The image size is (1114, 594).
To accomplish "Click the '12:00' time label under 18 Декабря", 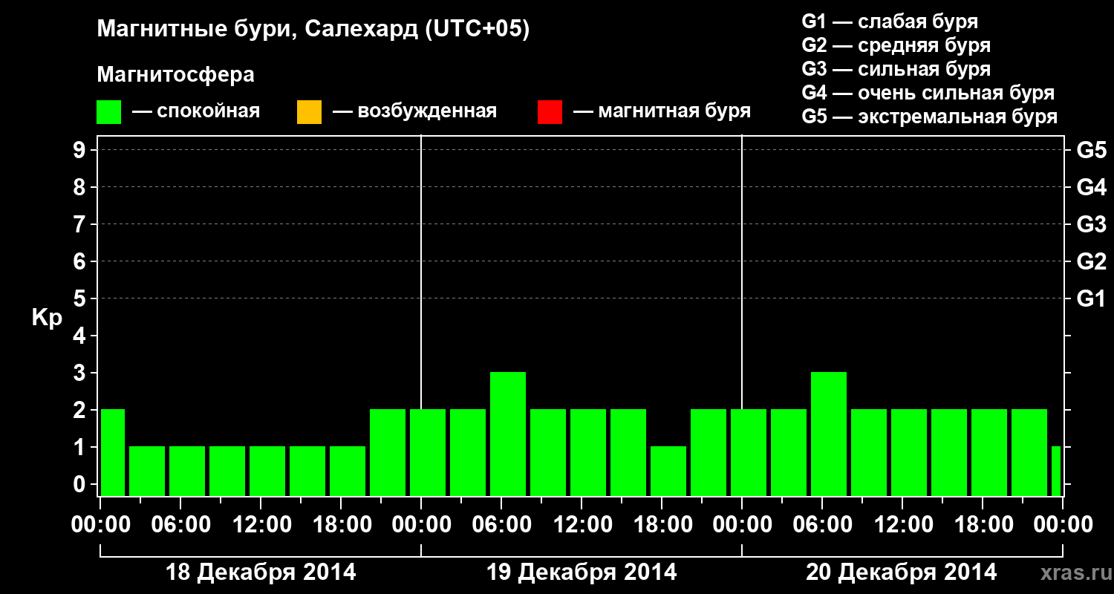I will tap(261, 524).
